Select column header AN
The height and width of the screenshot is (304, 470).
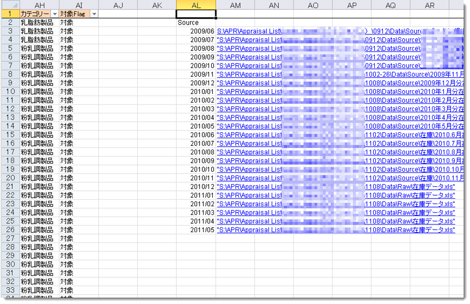coord(274,6)
